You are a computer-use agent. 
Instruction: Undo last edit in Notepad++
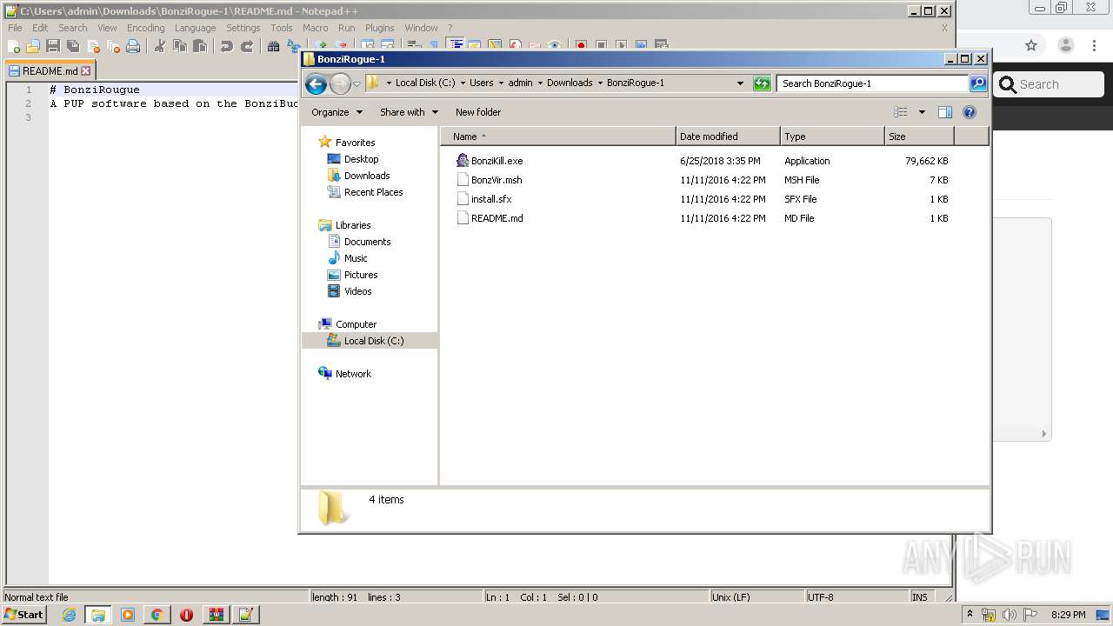point(227,46)
